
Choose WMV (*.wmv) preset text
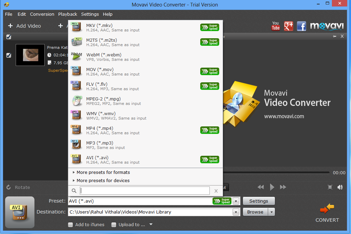[101, 114]
